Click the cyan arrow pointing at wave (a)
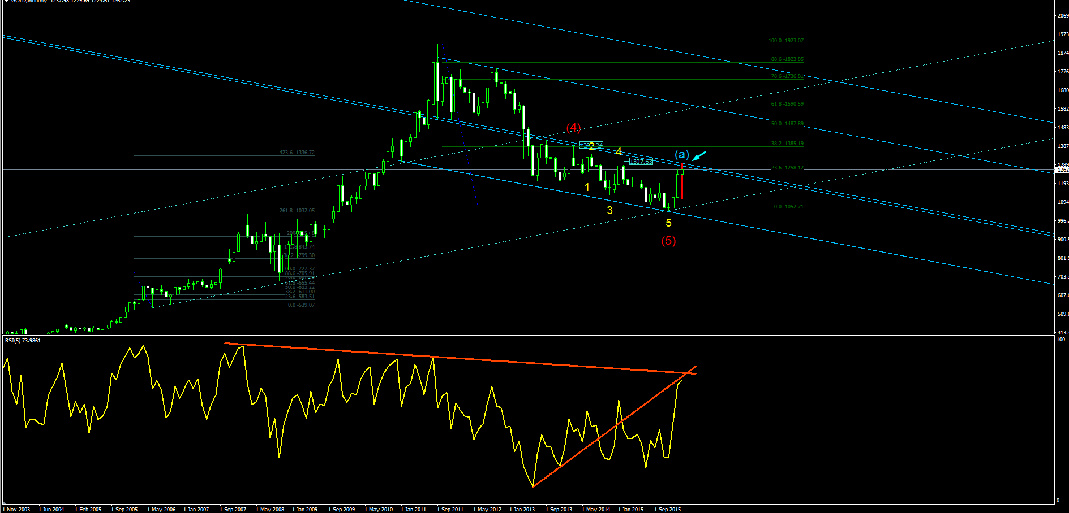The width and height of the screenshot is (1069, 513). tap(699, 156)
